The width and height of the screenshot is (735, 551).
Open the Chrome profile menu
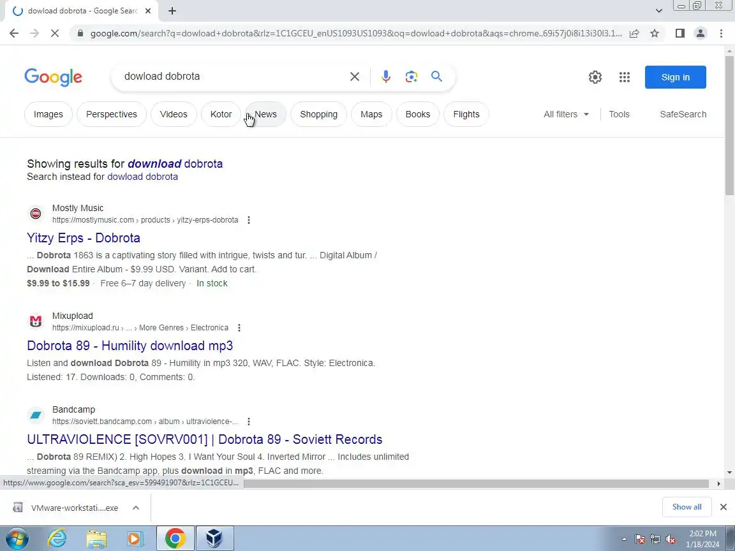pyautogui.click(x=701, y=33)
